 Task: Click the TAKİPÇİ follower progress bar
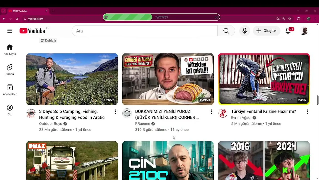point(161,17)
